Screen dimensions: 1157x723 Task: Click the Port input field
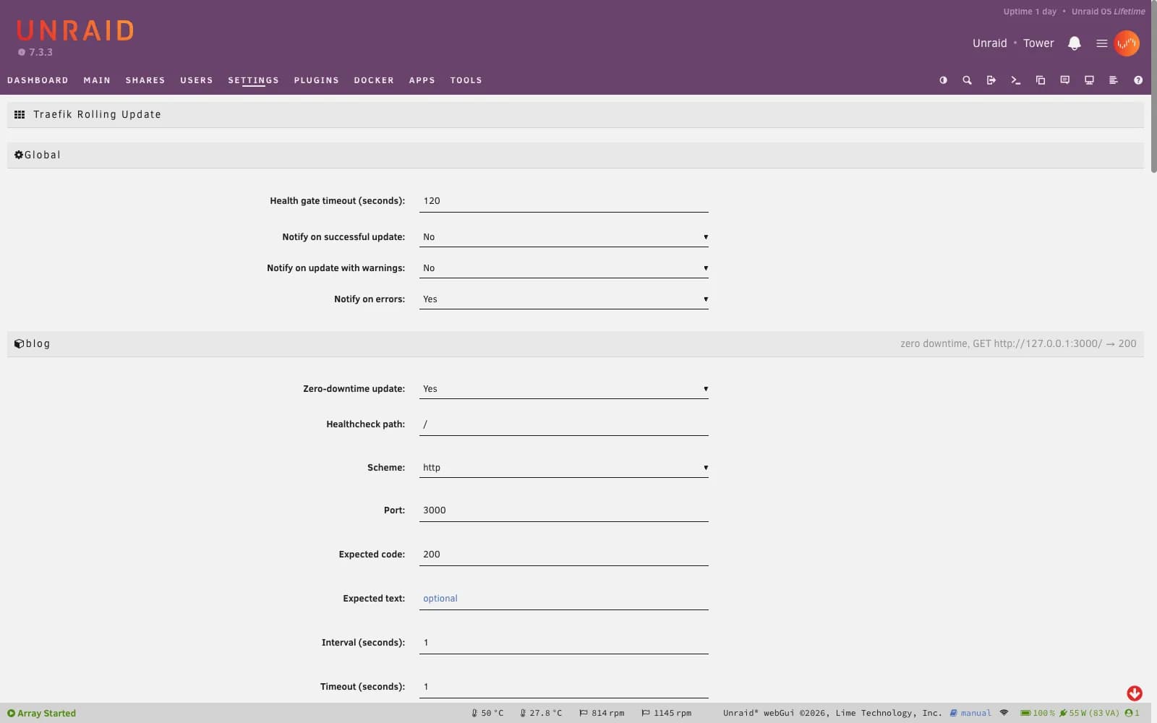coord(564,510)
